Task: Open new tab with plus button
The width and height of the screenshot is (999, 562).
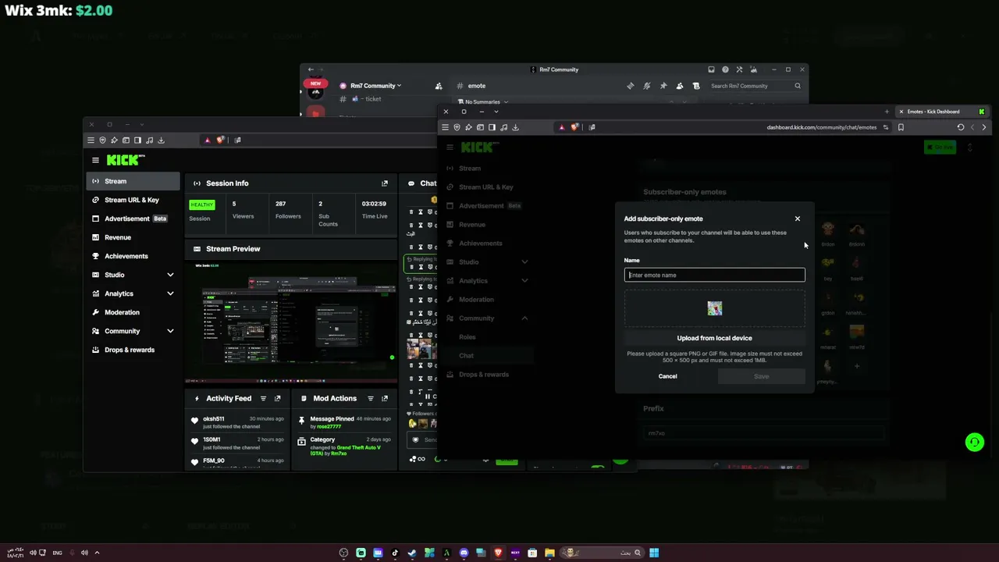Action: click(887, 112)
